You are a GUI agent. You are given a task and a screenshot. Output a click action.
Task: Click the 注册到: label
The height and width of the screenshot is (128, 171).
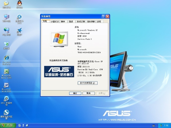78,43
